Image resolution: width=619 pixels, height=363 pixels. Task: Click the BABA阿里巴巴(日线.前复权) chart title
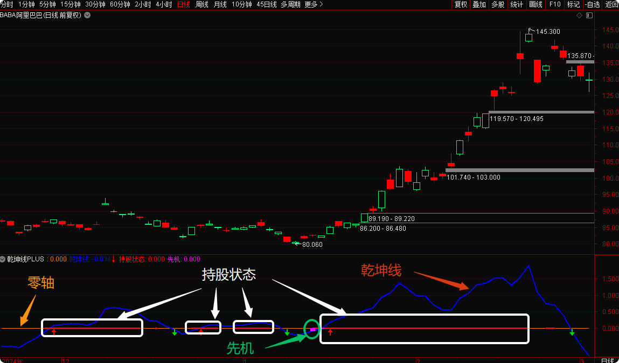pos(40,16)
